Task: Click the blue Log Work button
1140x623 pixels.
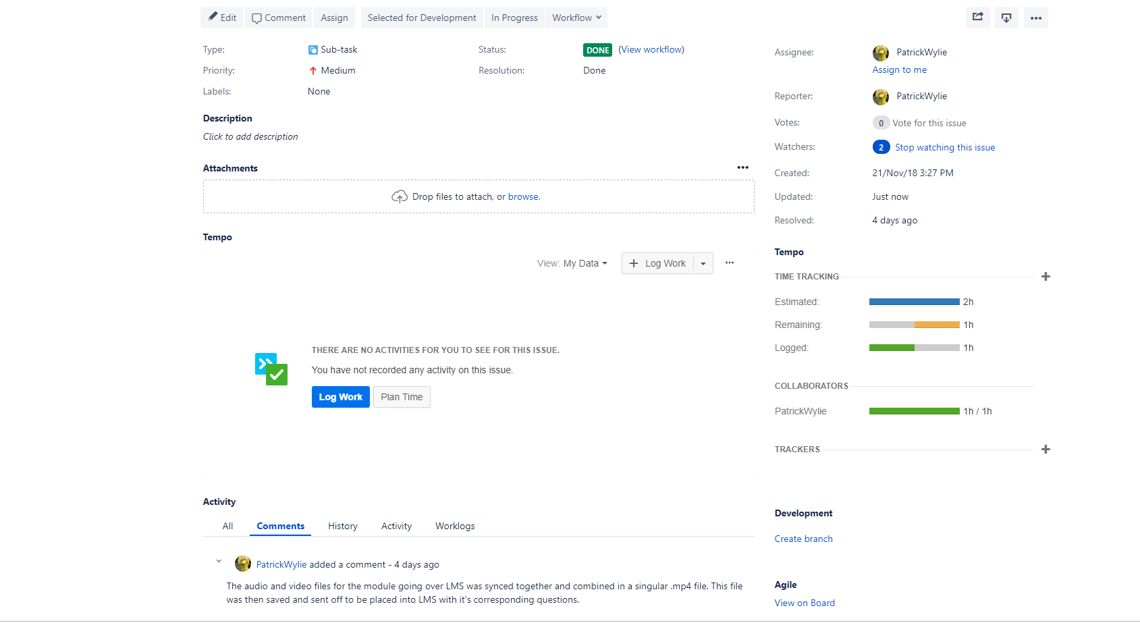Action: (x=341, y=397)
